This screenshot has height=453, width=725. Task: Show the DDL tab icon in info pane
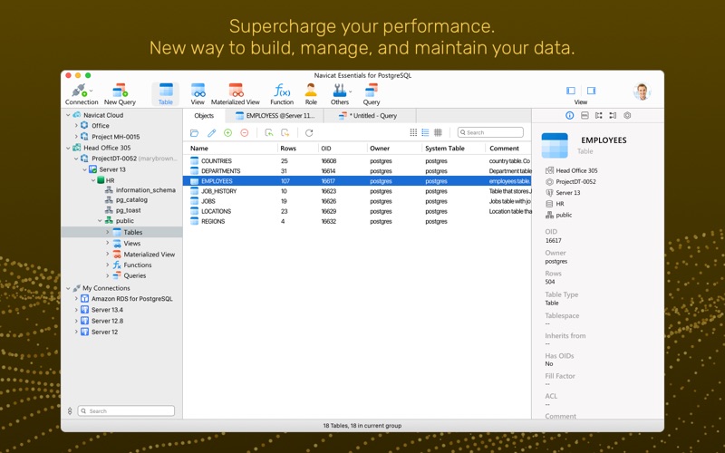585,116
